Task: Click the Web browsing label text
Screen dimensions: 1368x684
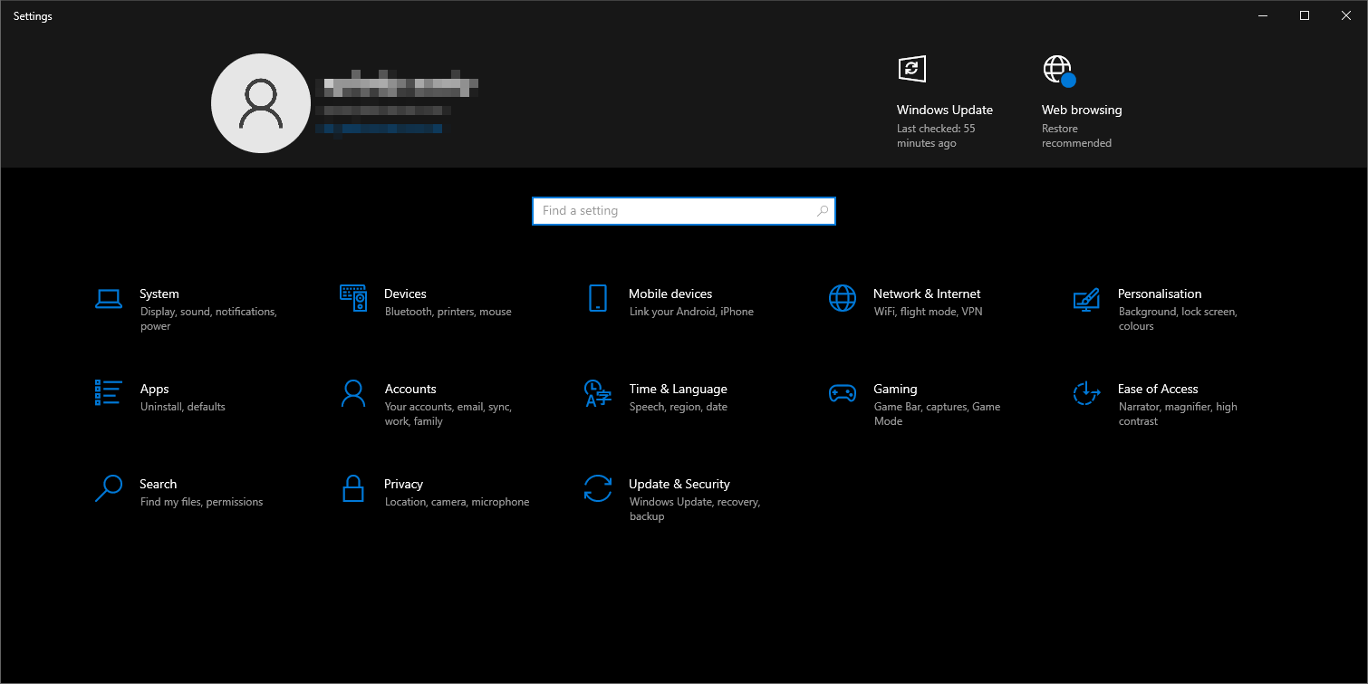Action: tap(1081, 110)
